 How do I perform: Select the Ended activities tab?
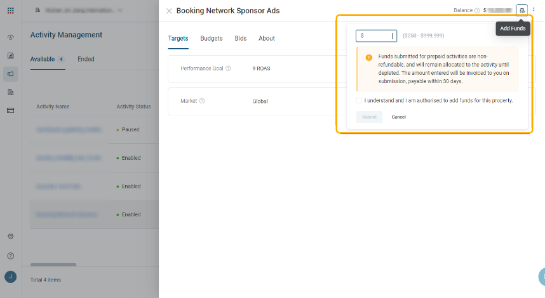point(86,60)
